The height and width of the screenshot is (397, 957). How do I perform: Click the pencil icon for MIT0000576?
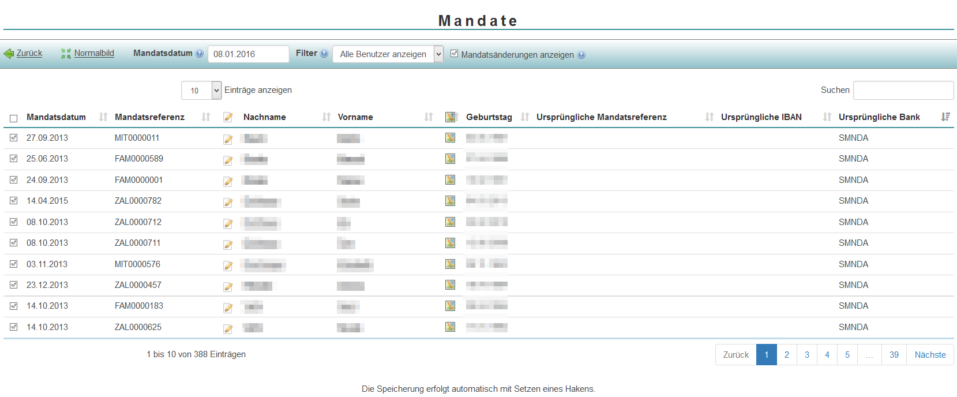[x=228, y=265]
